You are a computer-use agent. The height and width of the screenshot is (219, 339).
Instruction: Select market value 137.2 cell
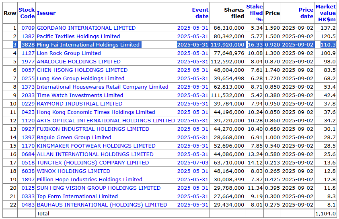click(x=328, y=28)
